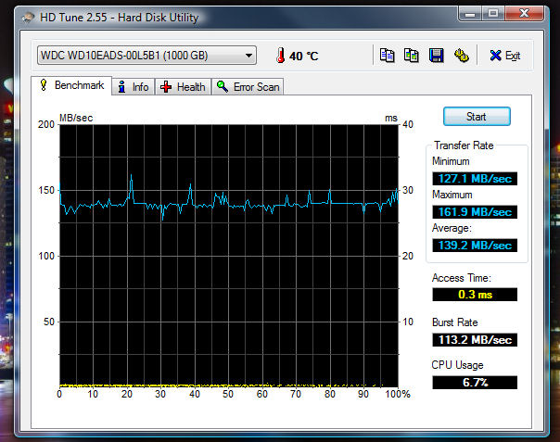This screenshot has height=442, width=560.
Task: Click the 40 °C temperature reading
Action: 303,56
